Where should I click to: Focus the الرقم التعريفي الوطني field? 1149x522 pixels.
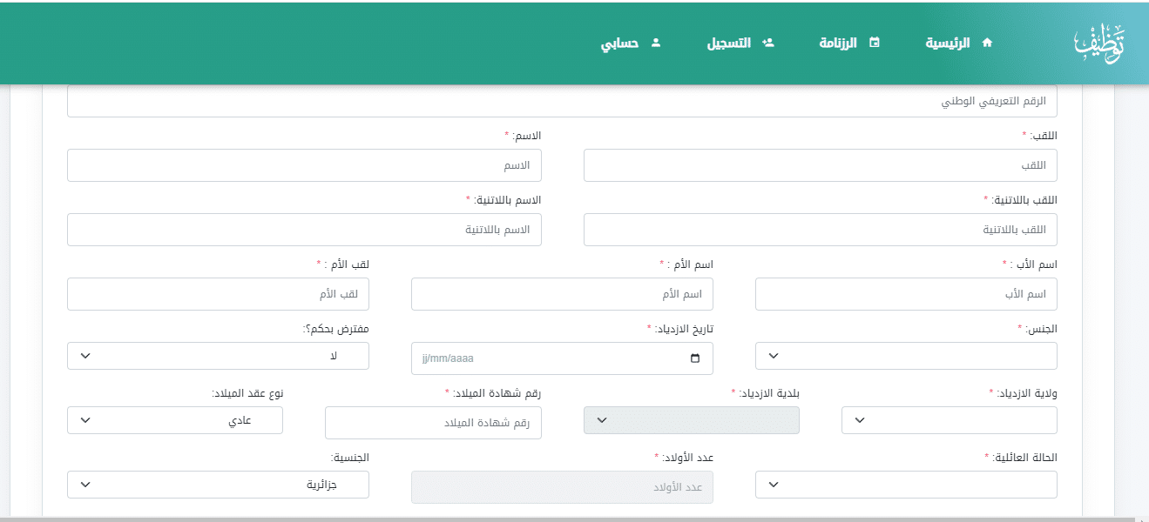[x=562, y=101]
